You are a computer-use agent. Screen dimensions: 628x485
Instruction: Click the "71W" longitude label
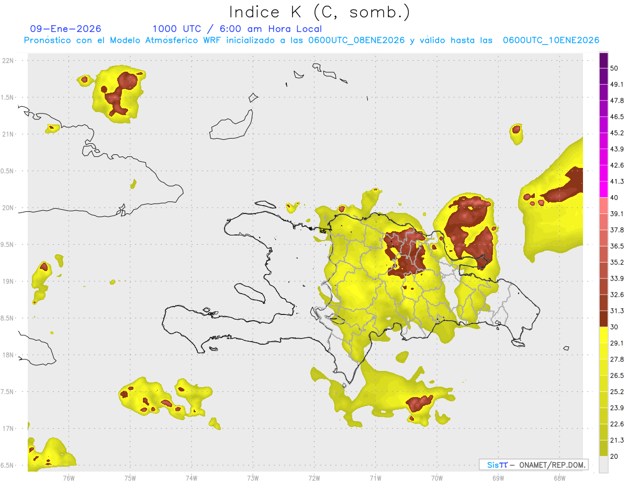pos(375,478)
